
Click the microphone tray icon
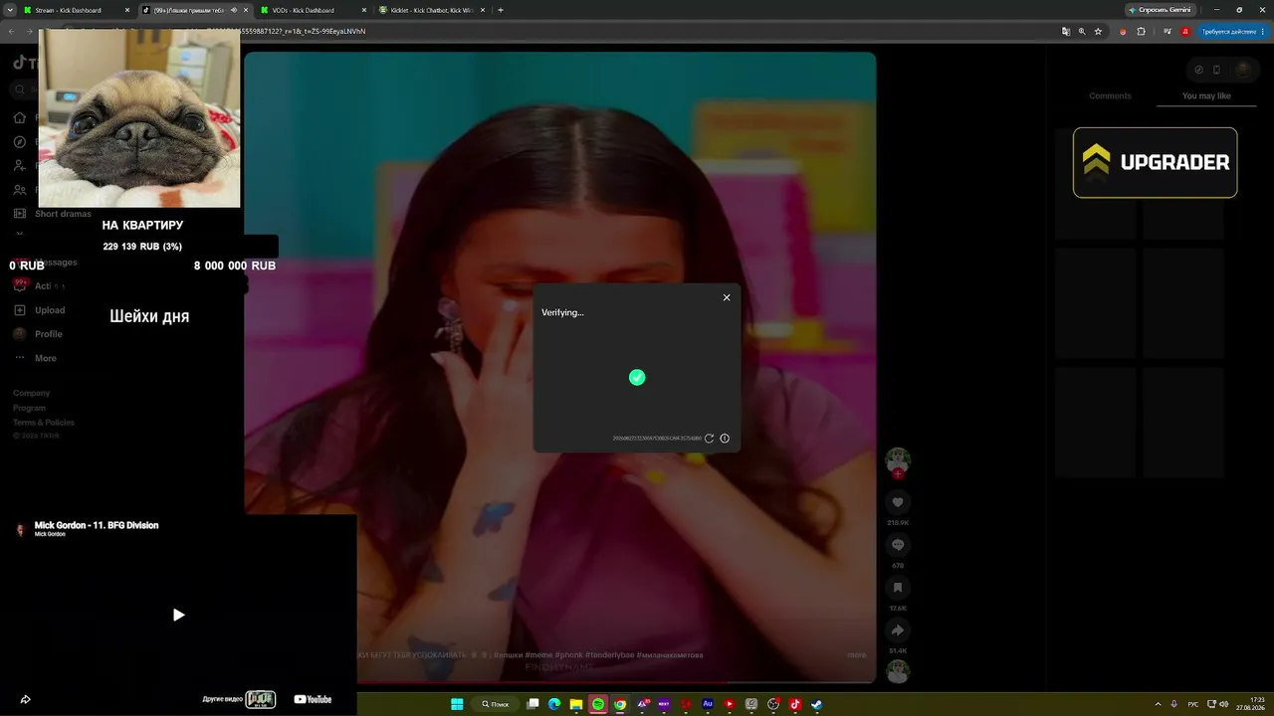point(1174,704)
